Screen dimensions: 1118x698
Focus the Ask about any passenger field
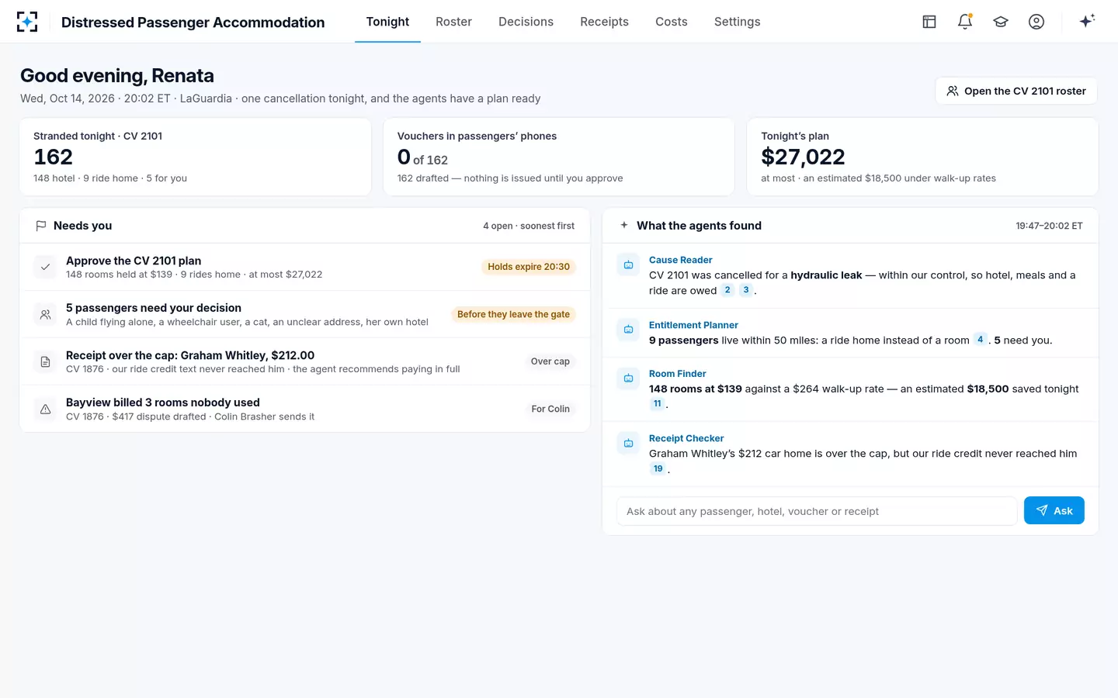817,511
